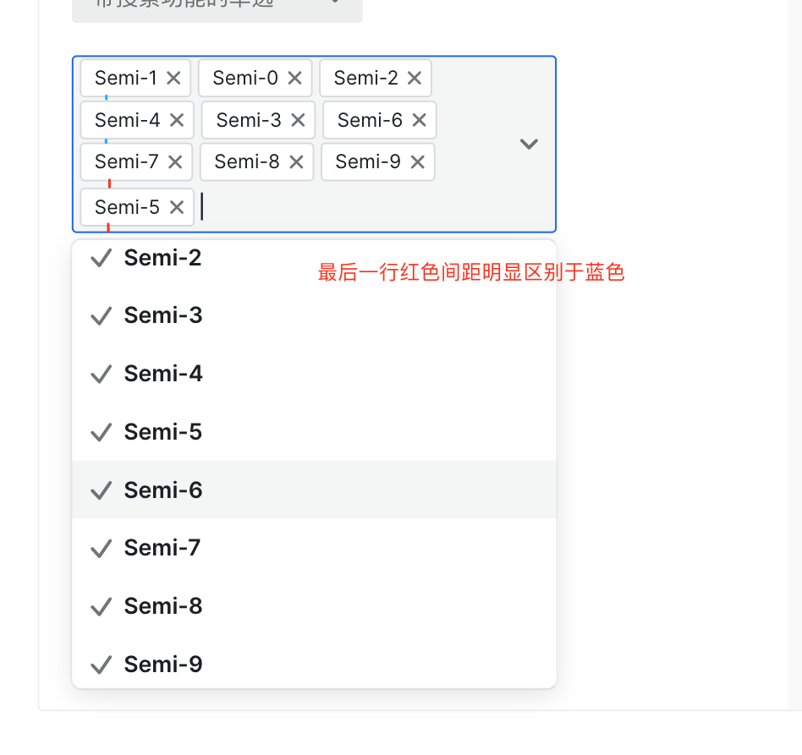Collapse the select using its chevron arrow
Image resolution: width=802 pixels, height=755 pixels.
pyautogui.click(x=529, y=144)
